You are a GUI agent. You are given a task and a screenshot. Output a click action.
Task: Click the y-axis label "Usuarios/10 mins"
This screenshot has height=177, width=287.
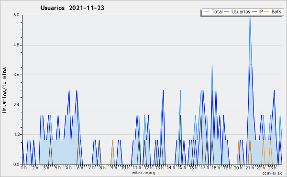click(4, 90)
